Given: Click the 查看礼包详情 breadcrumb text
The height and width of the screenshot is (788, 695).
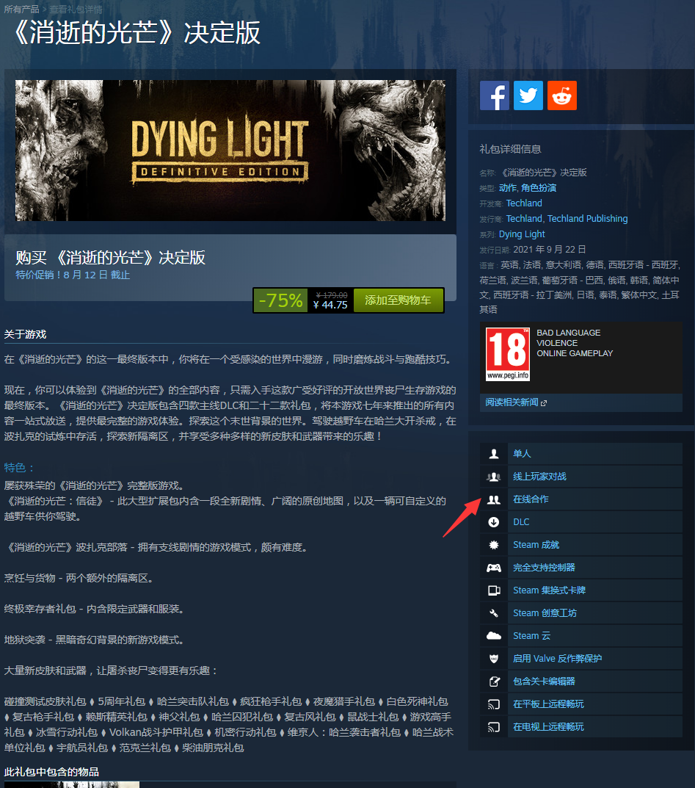Looking at the screenshot, I should (76, 9).
